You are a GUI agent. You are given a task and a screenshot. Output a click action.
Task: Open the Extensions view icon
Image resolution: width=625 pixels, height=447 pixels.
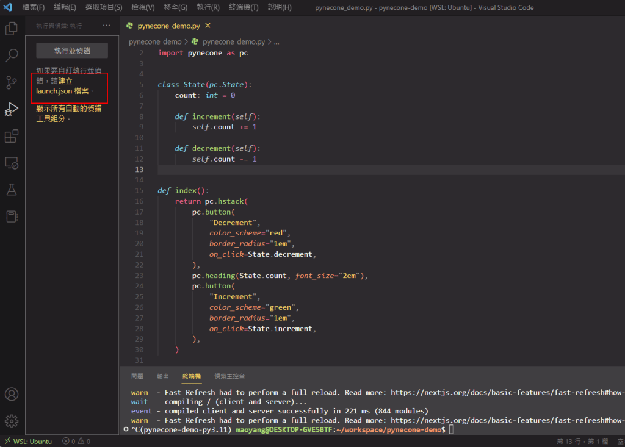click(12, 136)
